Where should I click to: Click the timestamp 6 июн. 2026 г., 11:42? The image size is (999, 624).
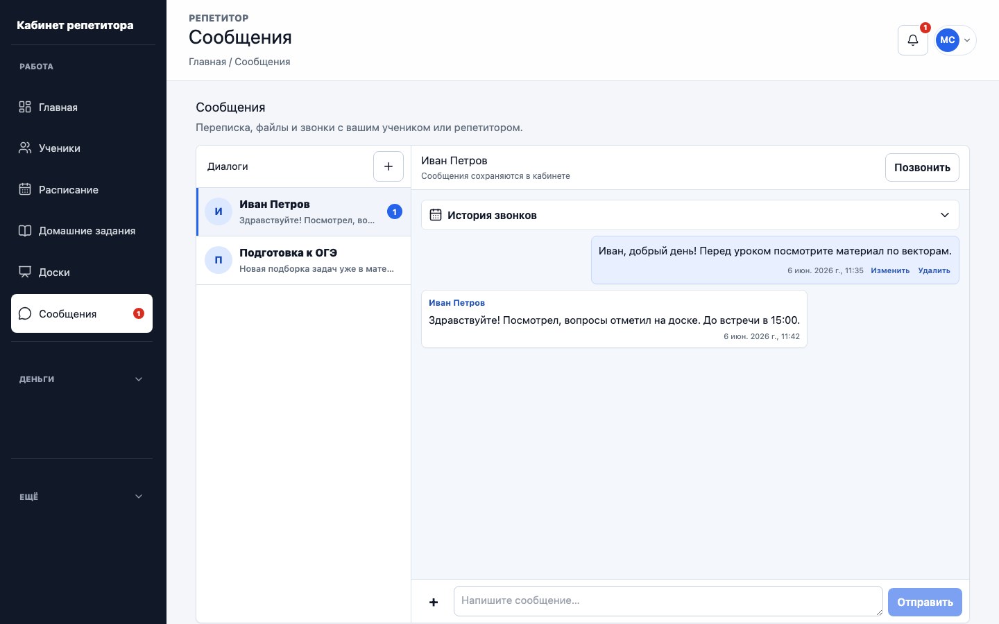762,336
